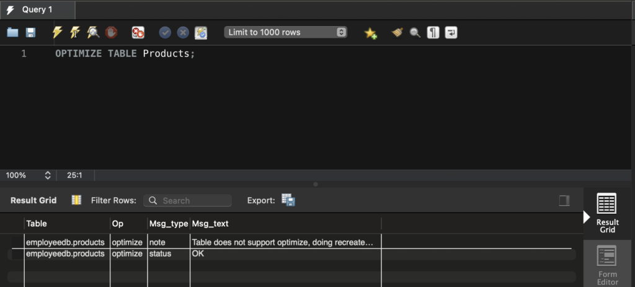This screenshot has height=287, width=635.
Task: Click the Filter Rows search field
Action: tap(188, 201)
